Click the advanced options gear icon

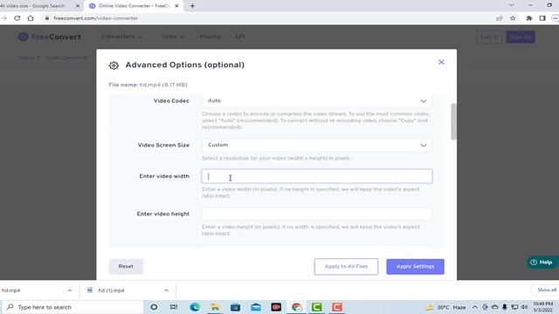(114, 65)
